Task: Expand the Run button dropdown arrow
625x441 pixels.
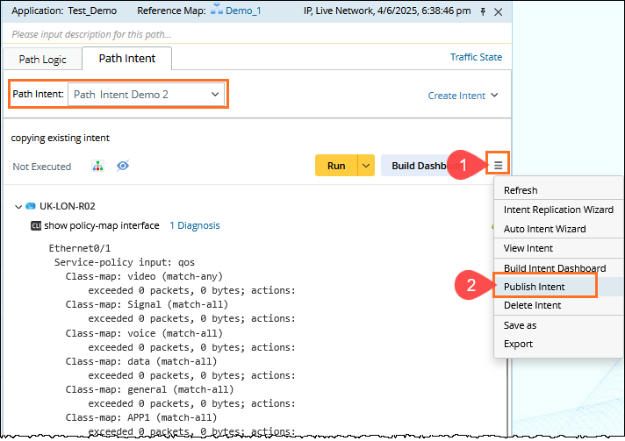Action: click(x=366, y=166)
